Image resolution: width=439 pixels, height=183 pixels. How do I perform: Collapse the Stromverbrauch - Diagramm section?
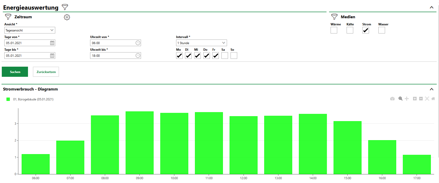point(432,89)
